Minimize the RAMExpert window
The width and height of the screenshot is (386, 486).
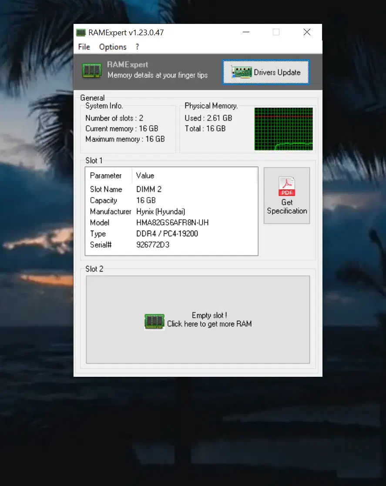246,32
